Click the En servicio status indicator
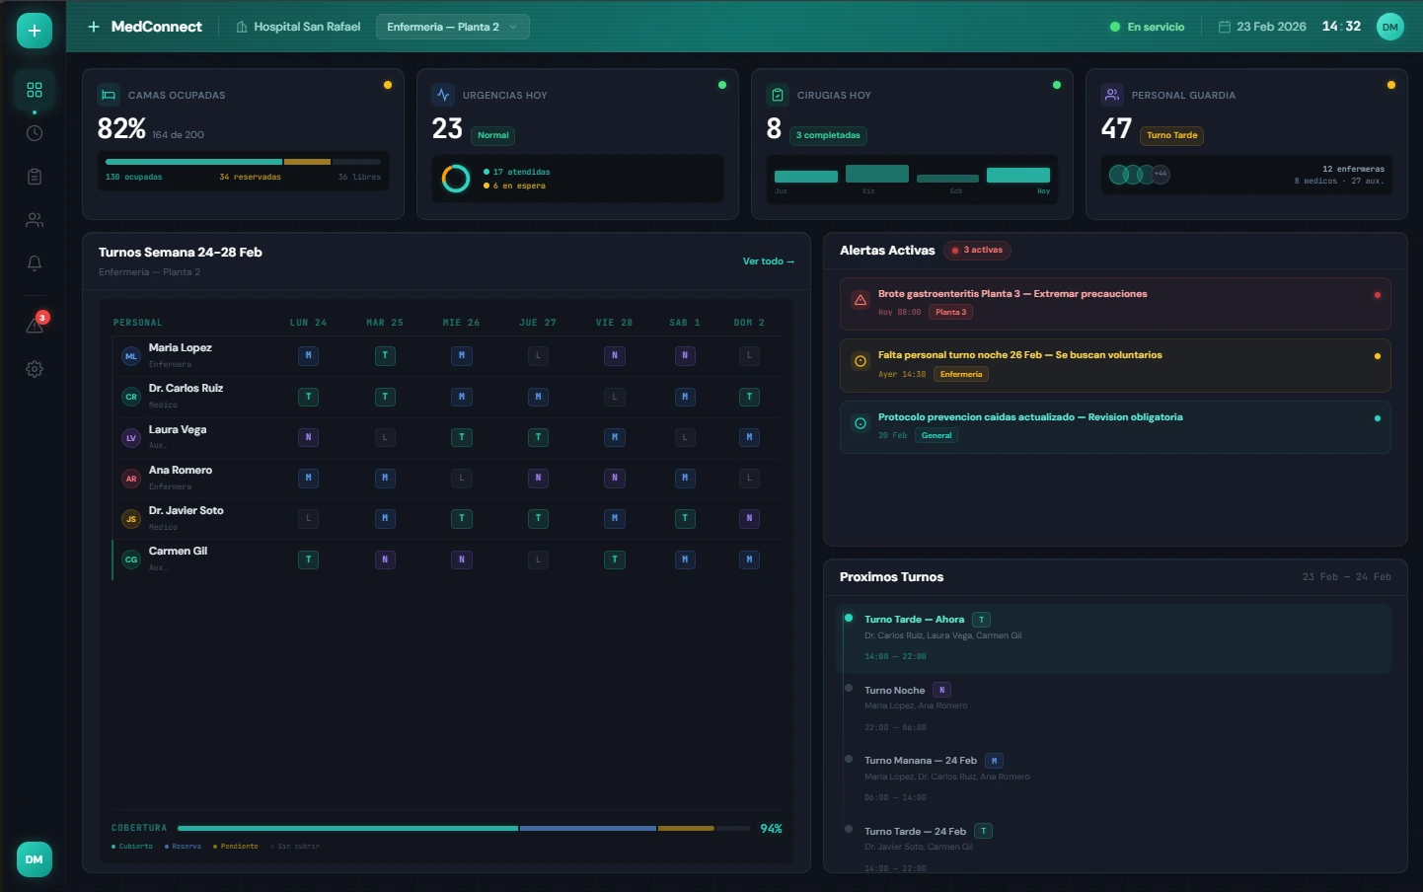Screen dimensions: 1423x892 coord(1148,27)
